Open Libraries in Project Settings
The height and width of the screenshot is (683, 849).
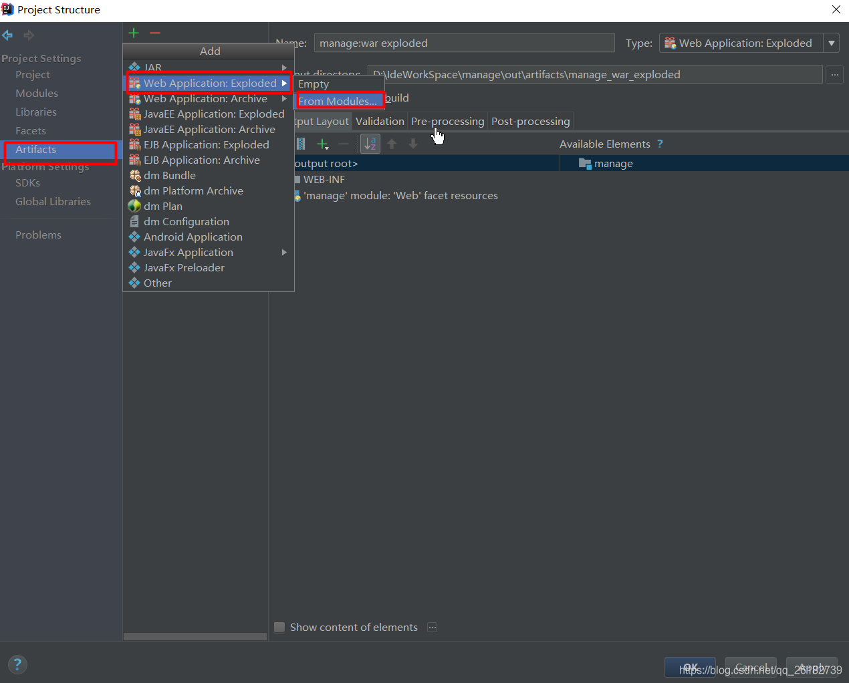click(36, 112)
